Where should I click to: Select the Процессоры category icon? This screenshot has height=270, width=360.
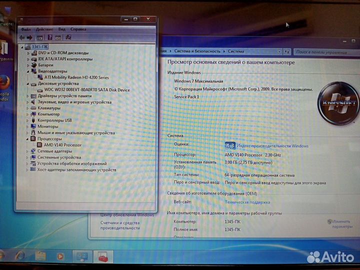coord(33,138)
